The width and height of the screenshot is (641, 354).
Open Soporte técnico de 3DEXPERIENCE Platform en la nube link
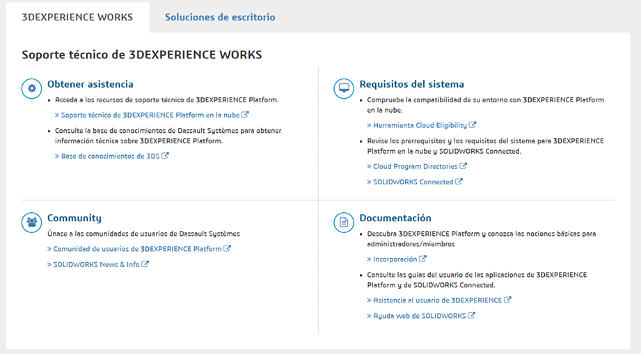[152, 115]
